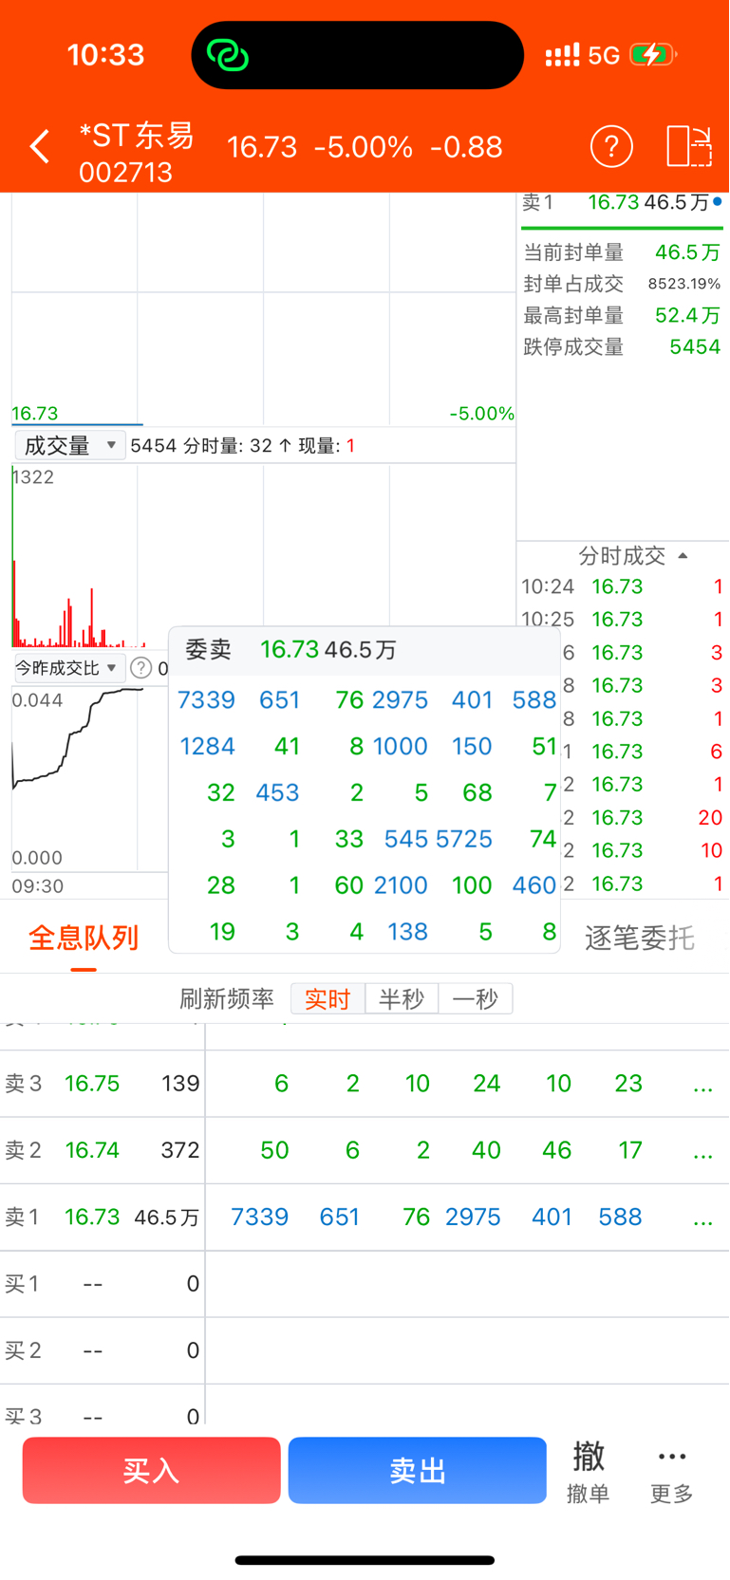Tap the 10:33 status bar clock

105,55
